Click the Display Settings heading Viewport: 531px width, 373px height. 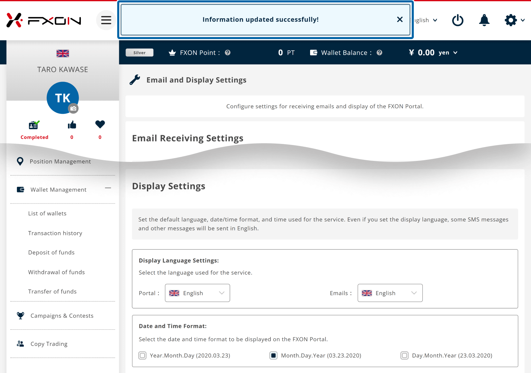[x=169, y=186]
